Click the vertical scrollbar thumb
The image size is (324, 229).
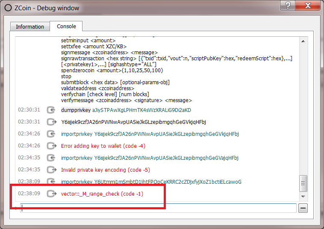tap(303, 183)
